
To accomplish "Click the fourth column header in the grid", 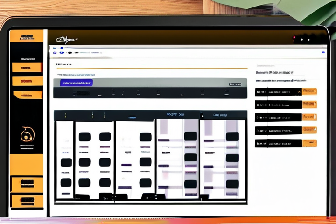I will pyautogui.click(x=176, y=114).
